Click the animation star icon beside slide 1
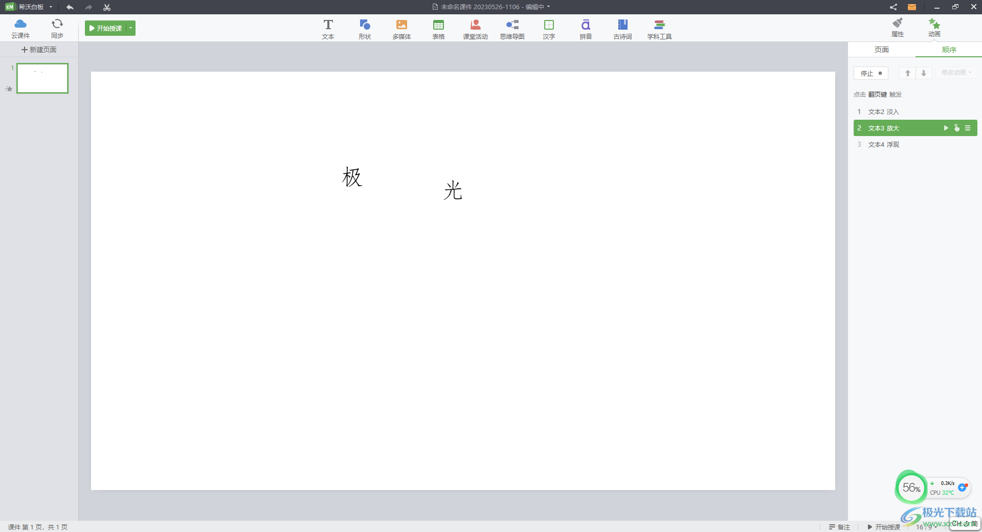Screen dimensions: 982x532 click(9, 89)
